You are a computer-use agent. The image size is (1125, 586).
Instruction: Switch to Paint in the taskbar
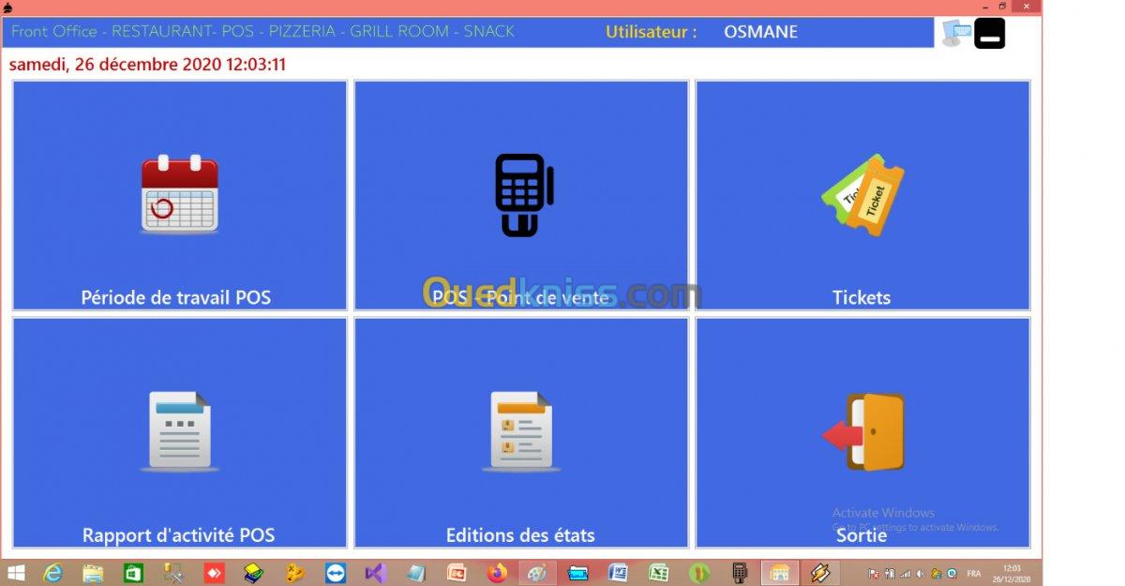point(537,573)
